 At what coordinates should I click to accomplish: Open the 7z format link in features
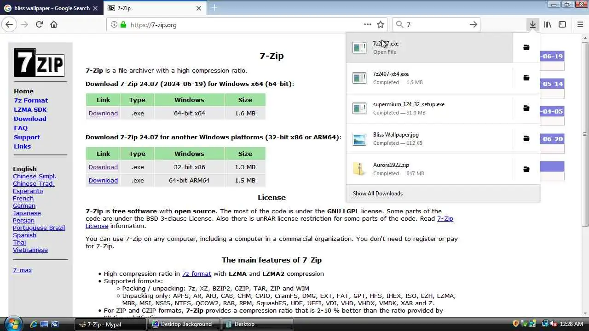pyautogui.click(x=196, y=274)
